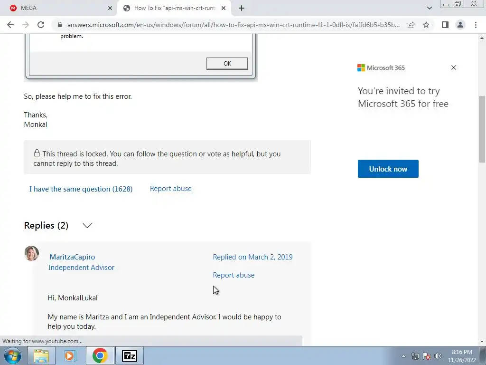The height and width of the screenshot is (365, 486).
Task: Open Windows Explorer from the taskbar
Action: pyautogui.click(x=41, y=355)
